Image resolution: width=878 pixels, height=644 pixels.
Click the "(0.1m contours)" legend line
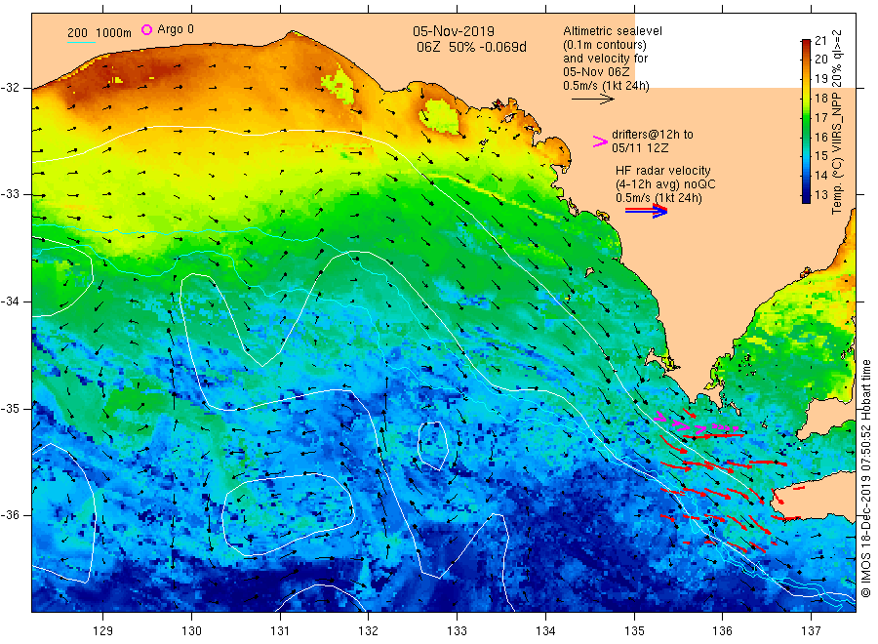click(x=605, y=45)
